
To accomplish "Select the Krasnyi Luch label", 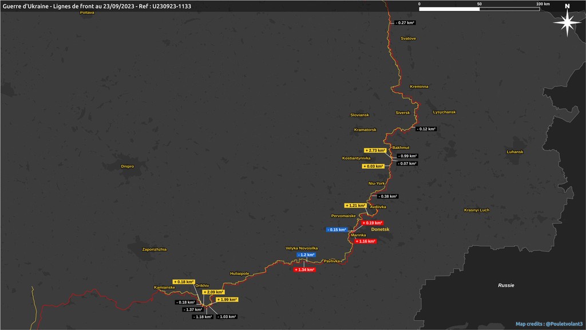I will (x=477, y=210).
